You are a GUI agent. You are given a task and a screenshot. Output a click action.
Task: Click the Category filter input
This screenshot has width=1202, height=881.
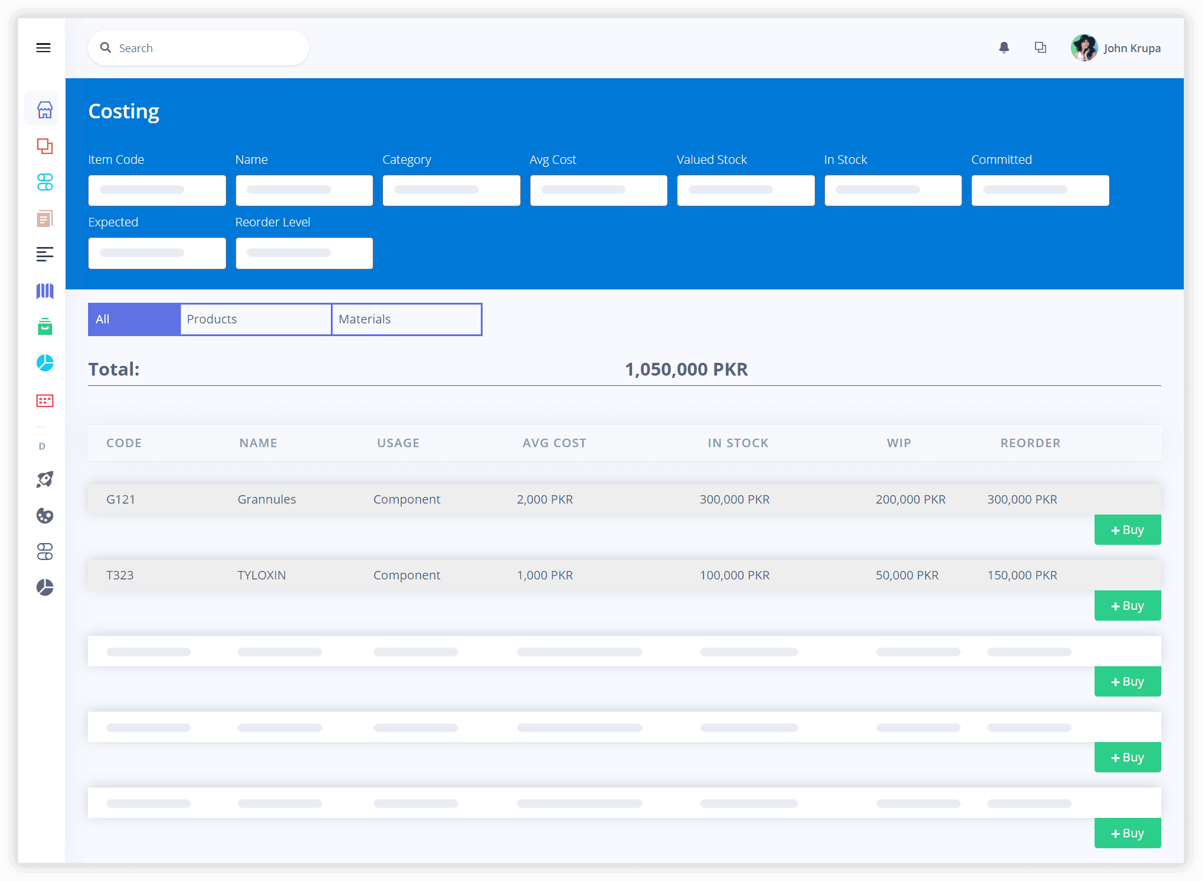[x=452, y=191]
